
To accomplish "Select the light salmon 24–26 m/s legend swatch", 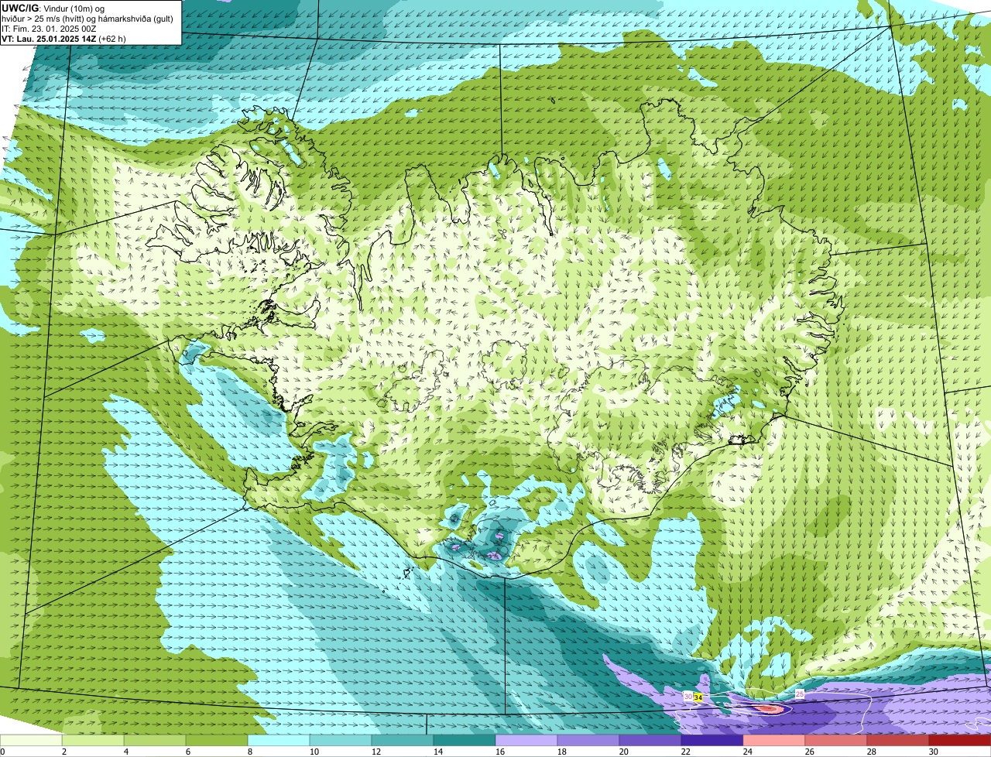I will pos(774,741).
